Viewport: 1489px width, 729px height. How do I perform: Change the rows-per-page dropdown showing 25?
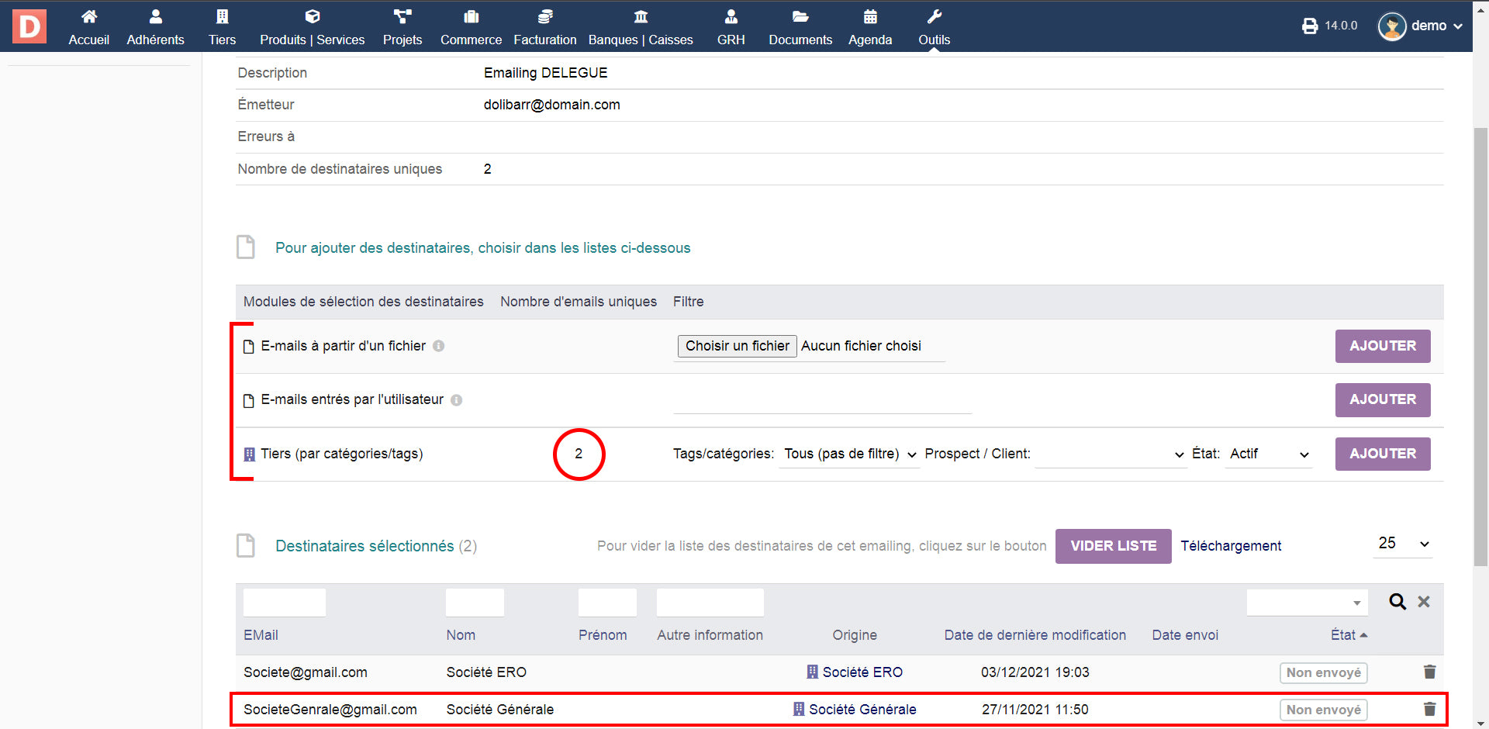pos(1403,544)
